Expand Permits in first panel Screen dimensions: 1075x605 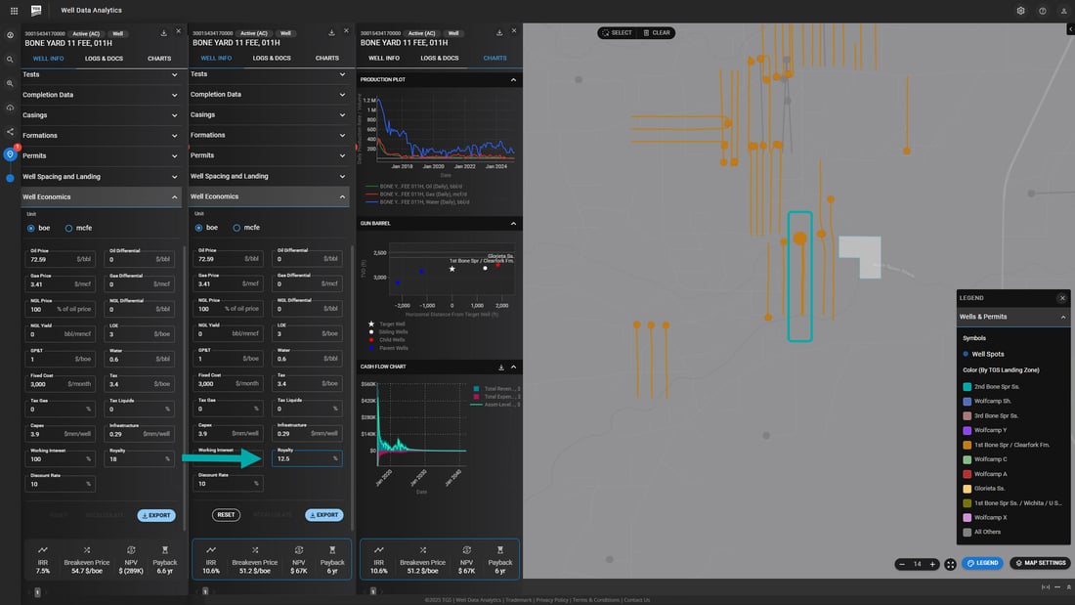101,155
